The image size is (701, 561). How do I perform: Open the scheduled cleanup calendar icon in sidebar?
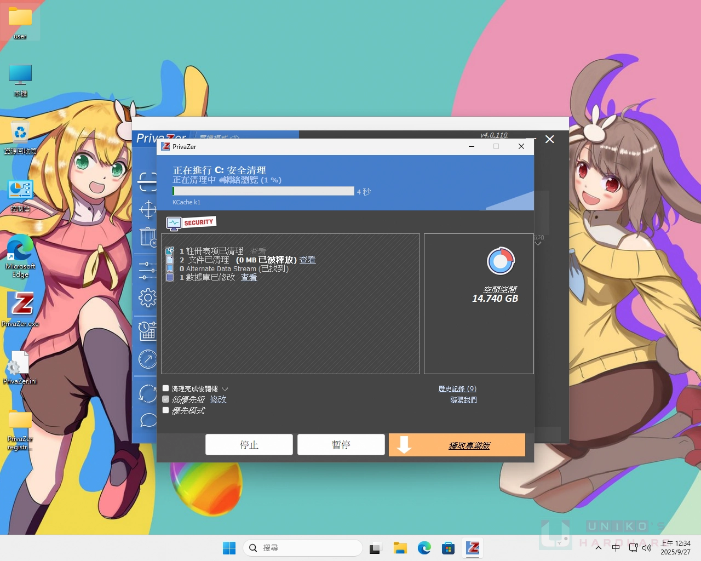click(147, 330)
